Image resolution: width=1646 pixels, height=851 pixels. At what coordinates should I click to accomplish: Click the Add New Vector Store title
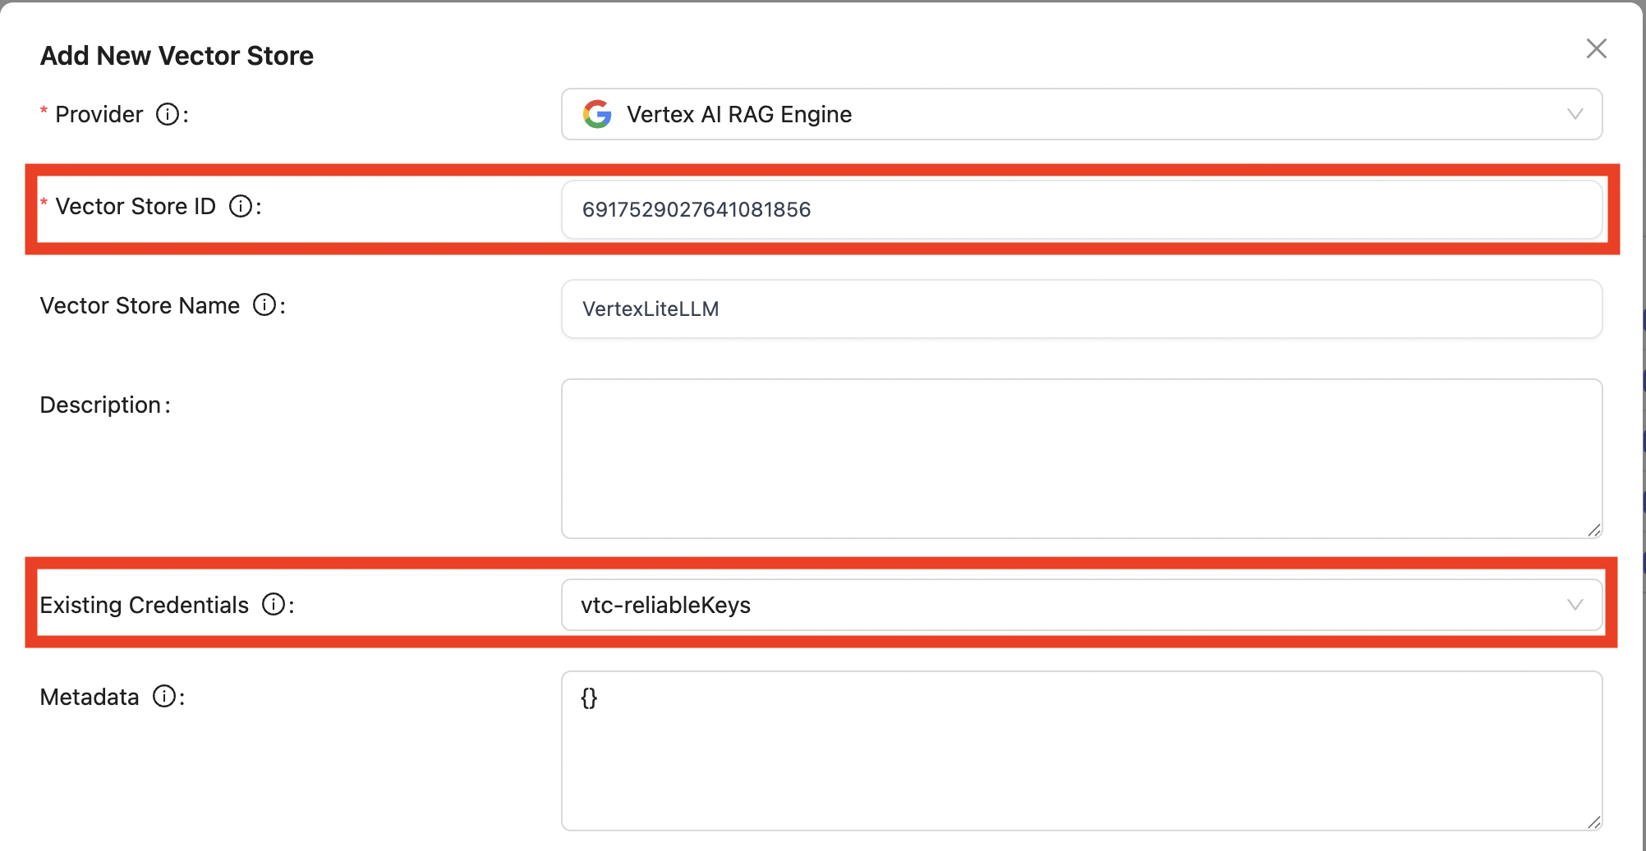pyautogui.click(x=177, y=56)
